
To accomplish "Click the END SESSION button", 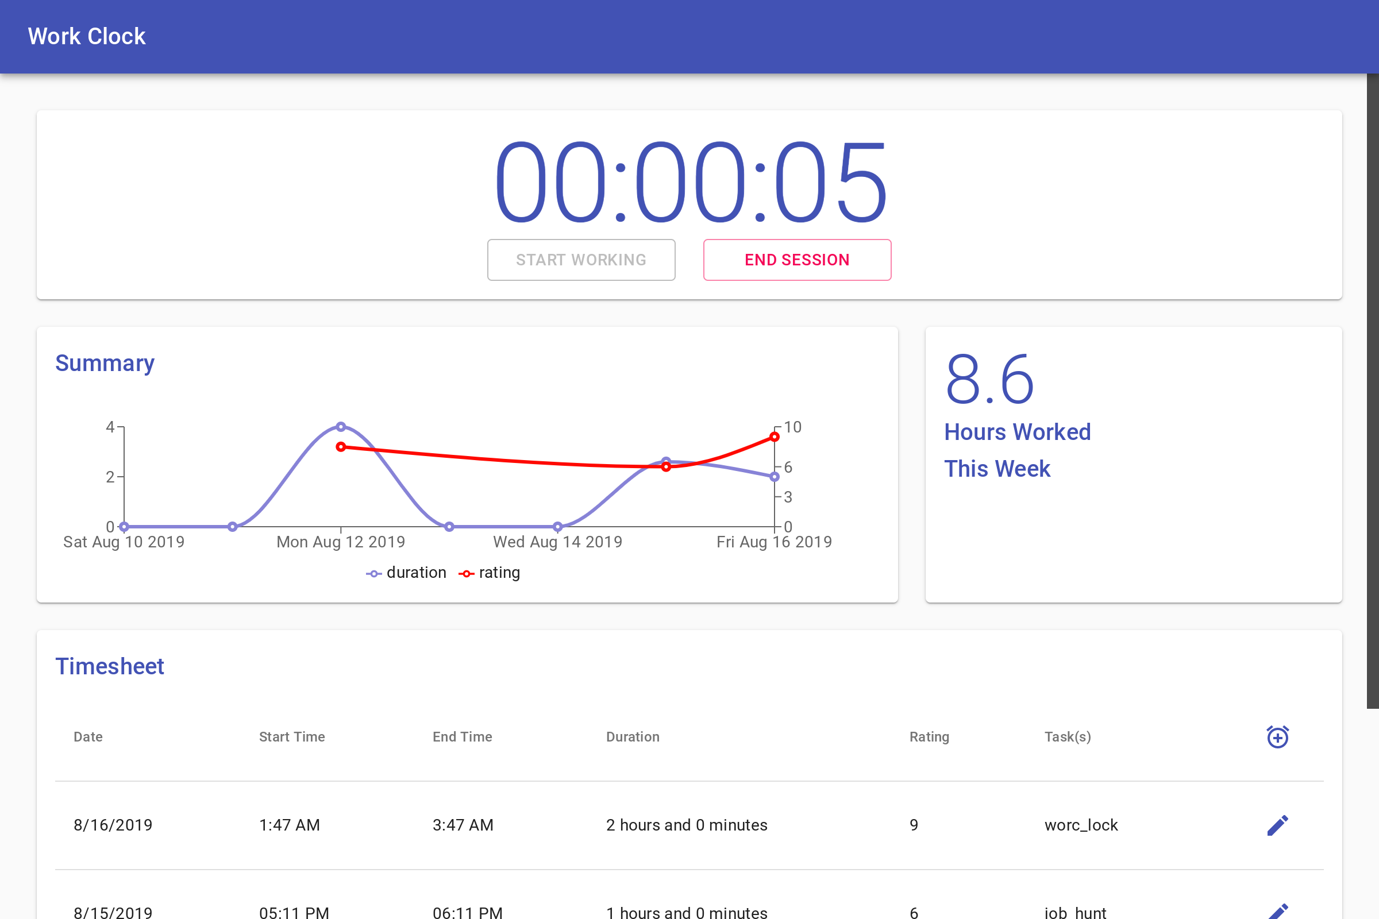I will pyautogui.click(x=798, y=260).
